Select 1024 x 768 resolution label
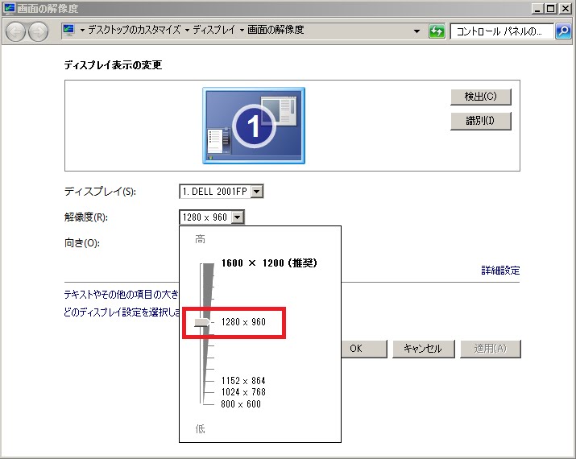576x459 pixels. 243,392
